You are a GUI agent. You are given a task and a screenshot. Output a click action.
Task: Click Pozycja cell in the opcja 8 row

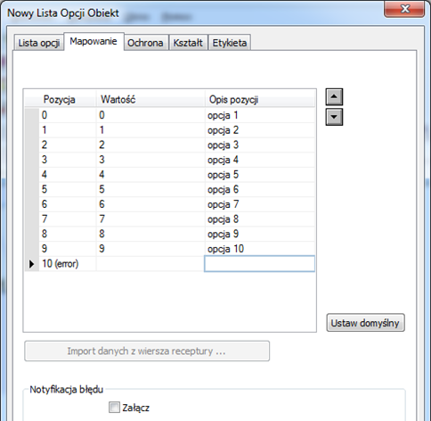point(68,219)
